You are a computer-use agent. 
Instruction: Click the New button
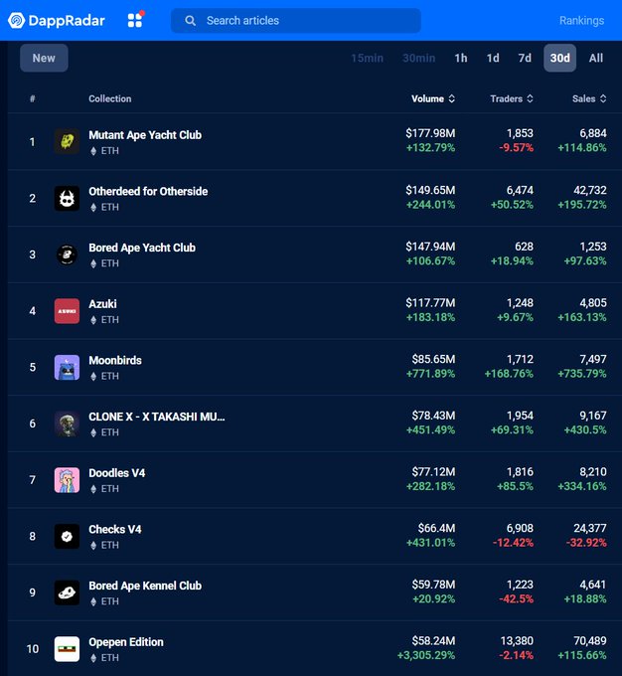point(44,58)
